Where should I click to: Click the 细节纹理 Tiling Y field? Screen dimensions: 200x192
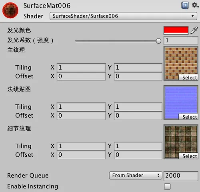138,146
